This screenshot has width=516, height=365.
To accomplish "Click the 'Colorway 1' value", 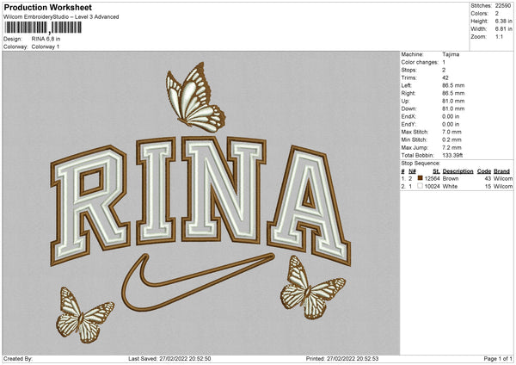I will (x=46, y=46).
